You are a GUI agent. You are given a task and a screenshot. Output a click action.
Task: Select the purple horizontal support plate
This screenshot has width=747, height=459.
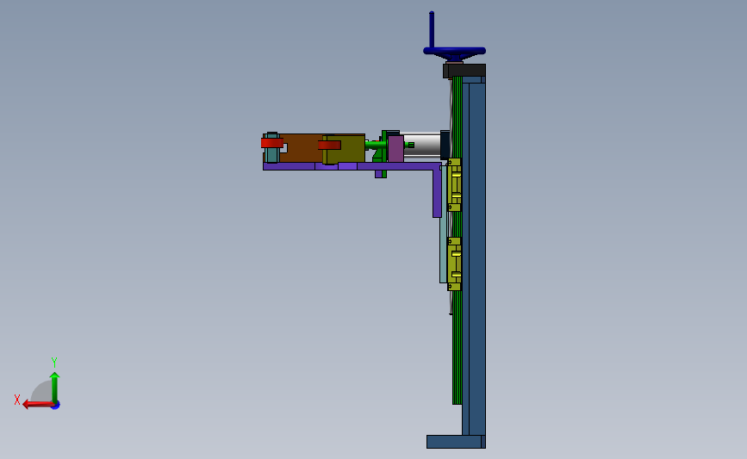[352, 166]
